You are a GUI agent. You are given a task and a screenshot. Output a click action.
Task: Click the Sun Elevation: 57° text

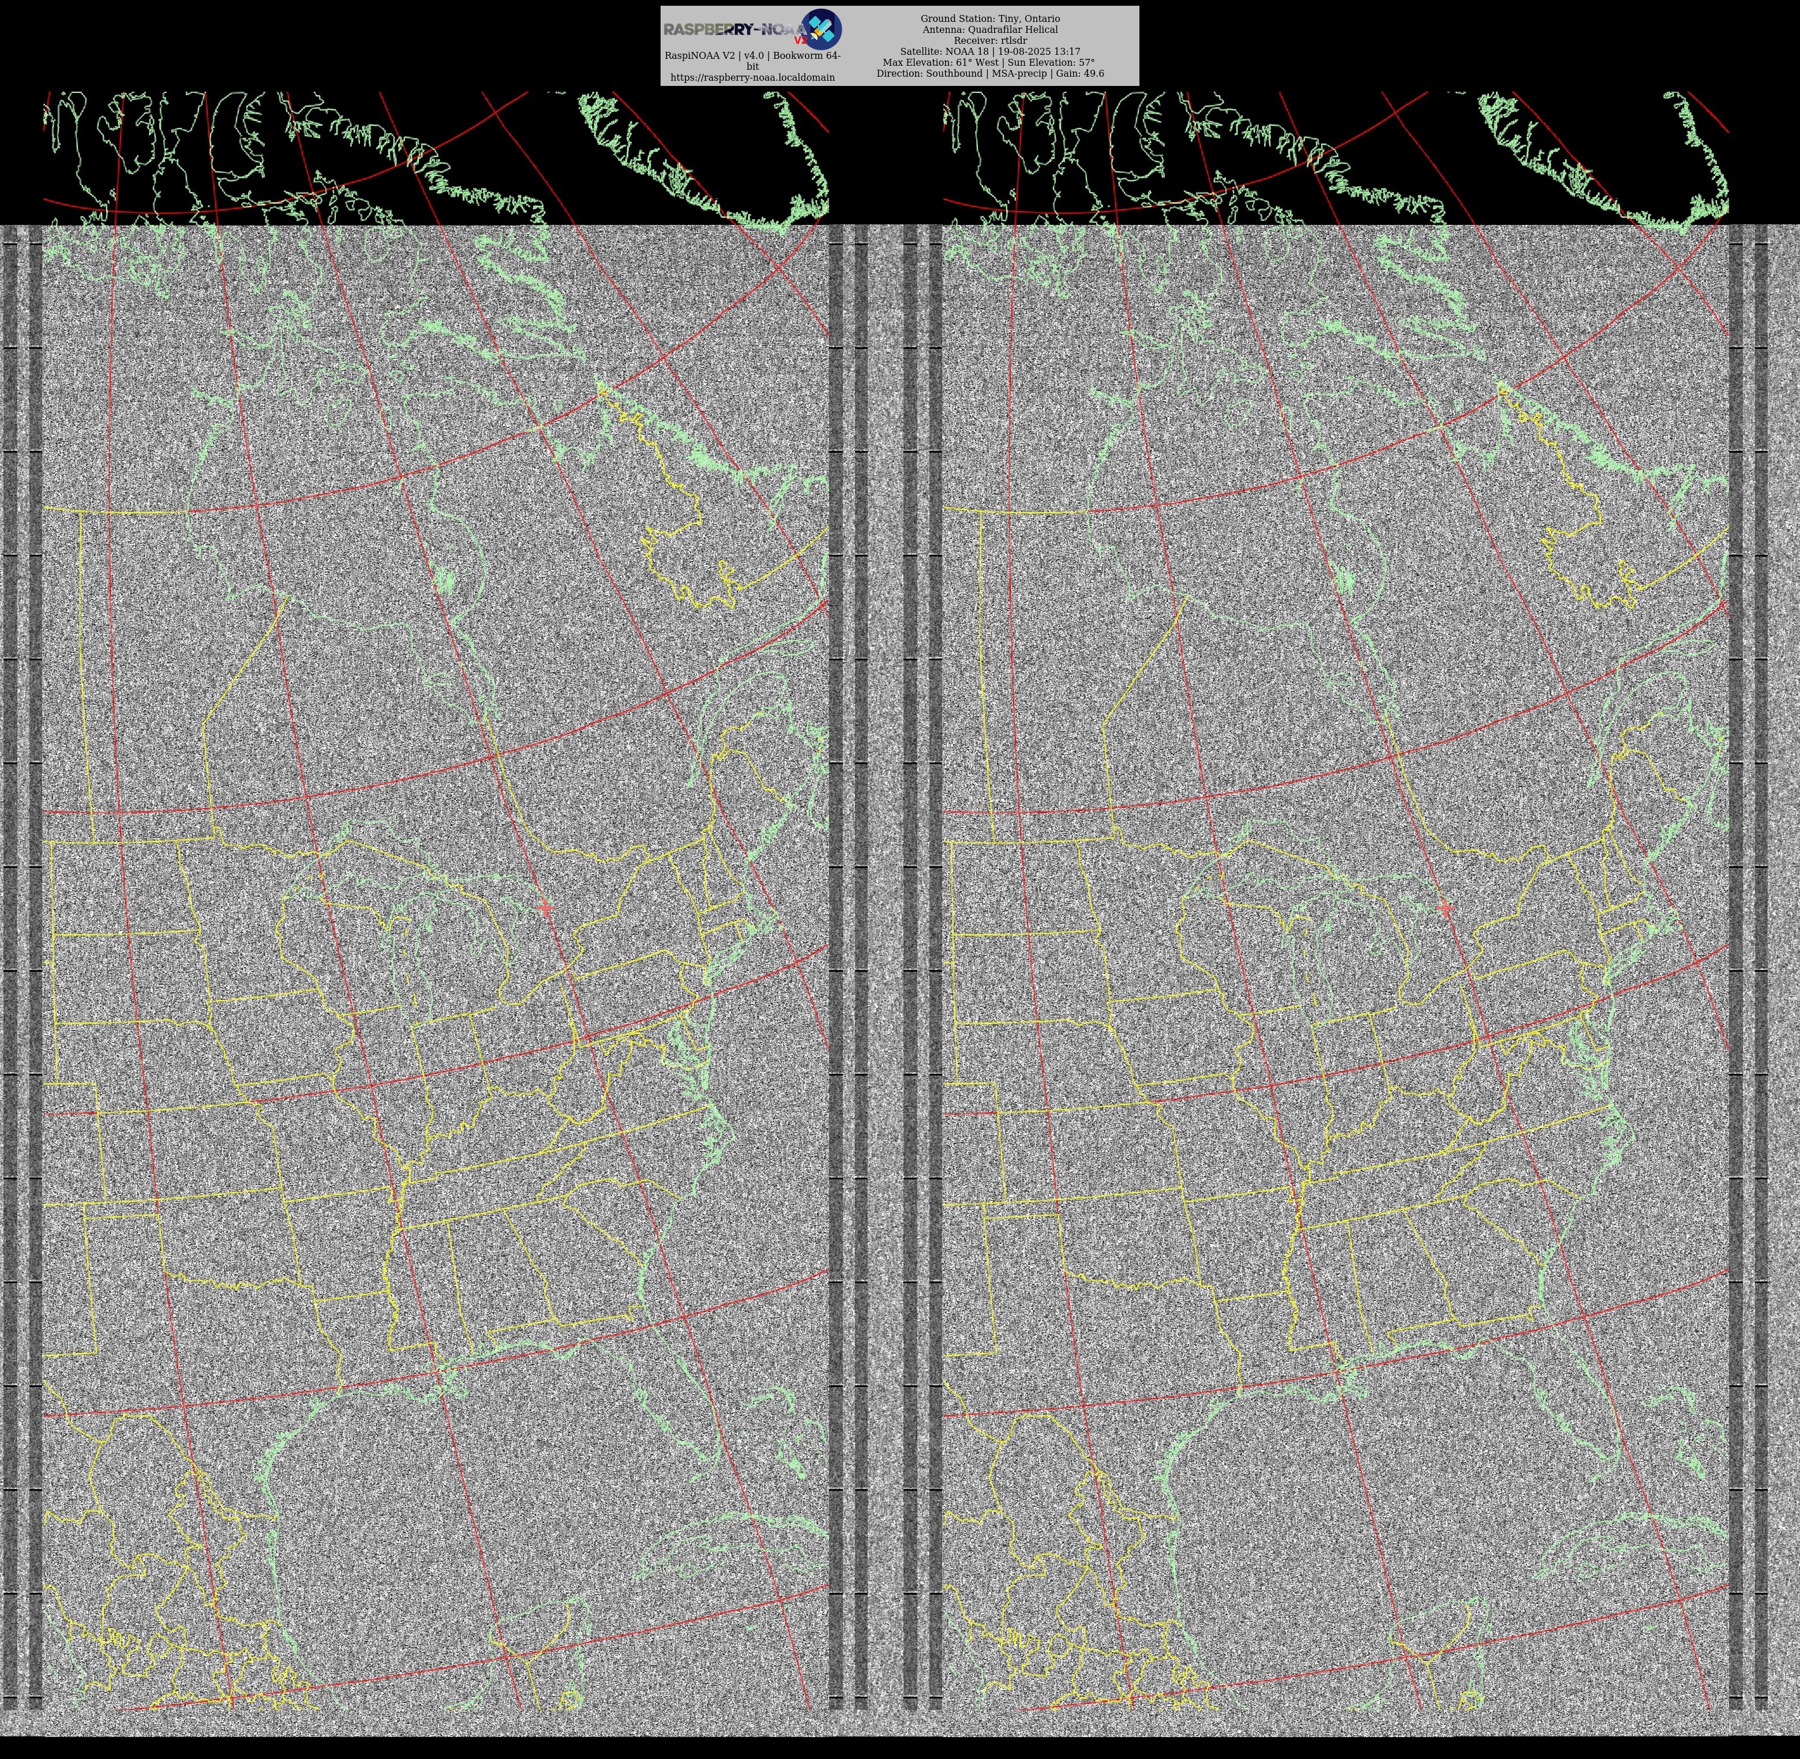point(1052,63)
